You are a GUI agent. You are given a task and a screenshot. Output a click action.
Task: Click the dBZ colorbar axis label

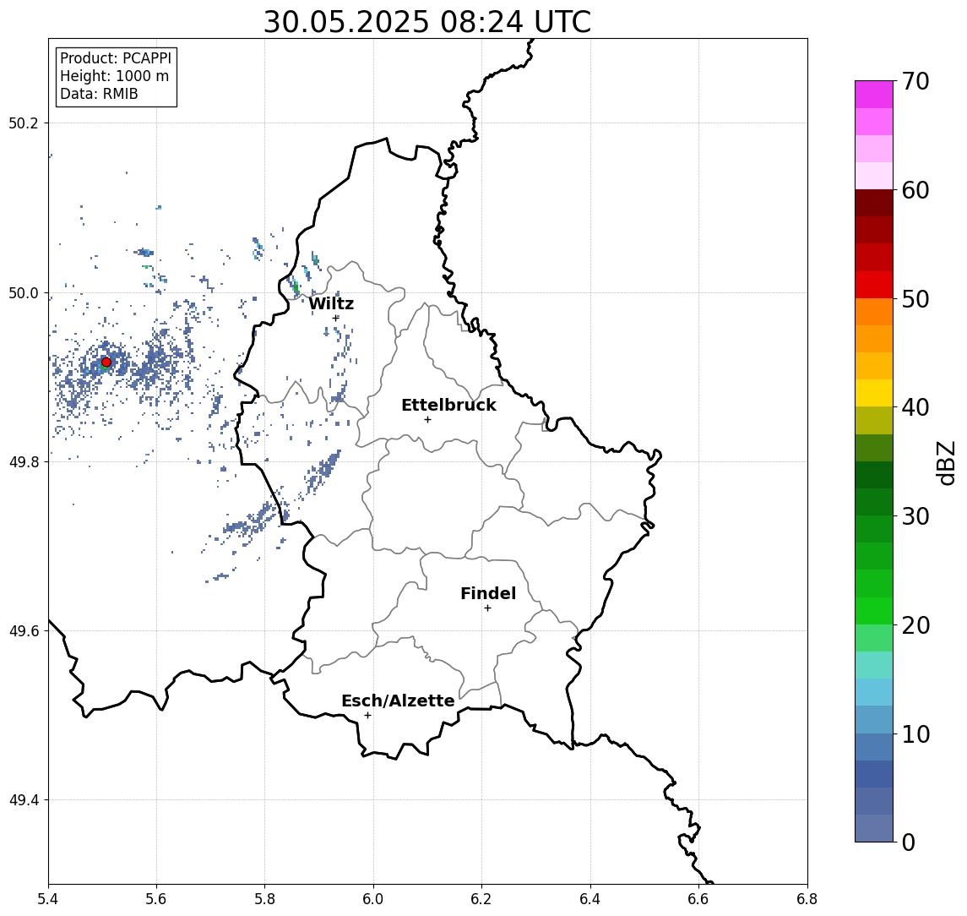click(x=945, y=463)
